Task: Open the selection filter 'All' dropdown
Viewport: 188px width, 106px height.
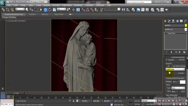Action: click(x=20, y=9)
